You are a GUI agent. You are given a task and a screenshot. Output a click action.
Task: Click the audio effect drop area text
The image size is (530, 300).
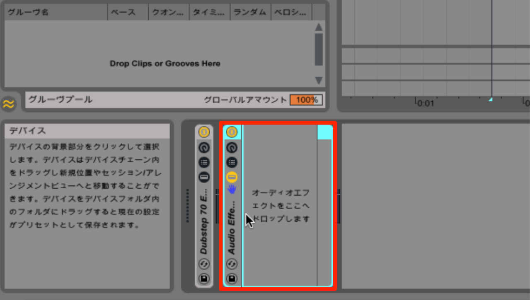(x=281, y=206)
